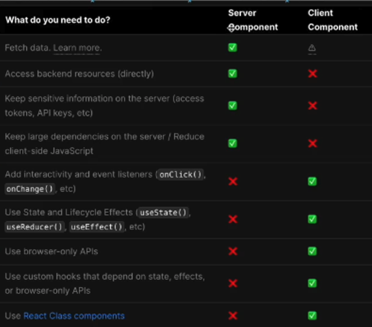Click the green check for Use State and Lifecycle
Image resolution: width=372 pixels, height=327 pixels.
click(x=312, y=219)
